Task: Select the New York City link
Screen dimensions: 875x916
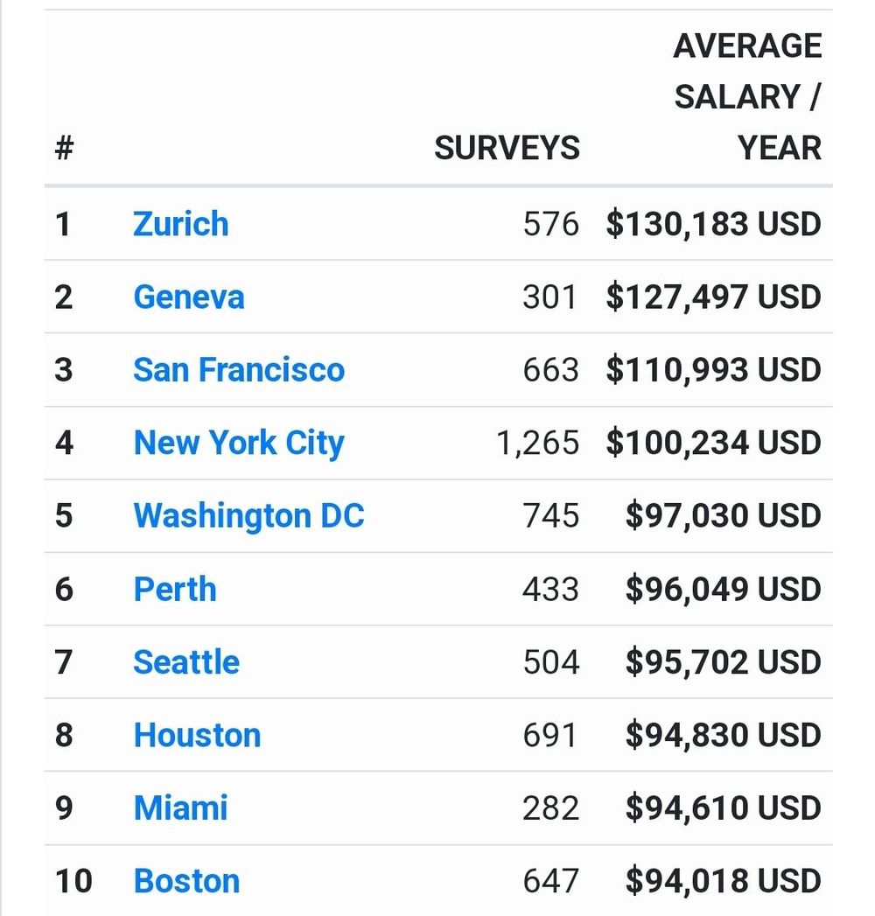Action: [238, 443]
